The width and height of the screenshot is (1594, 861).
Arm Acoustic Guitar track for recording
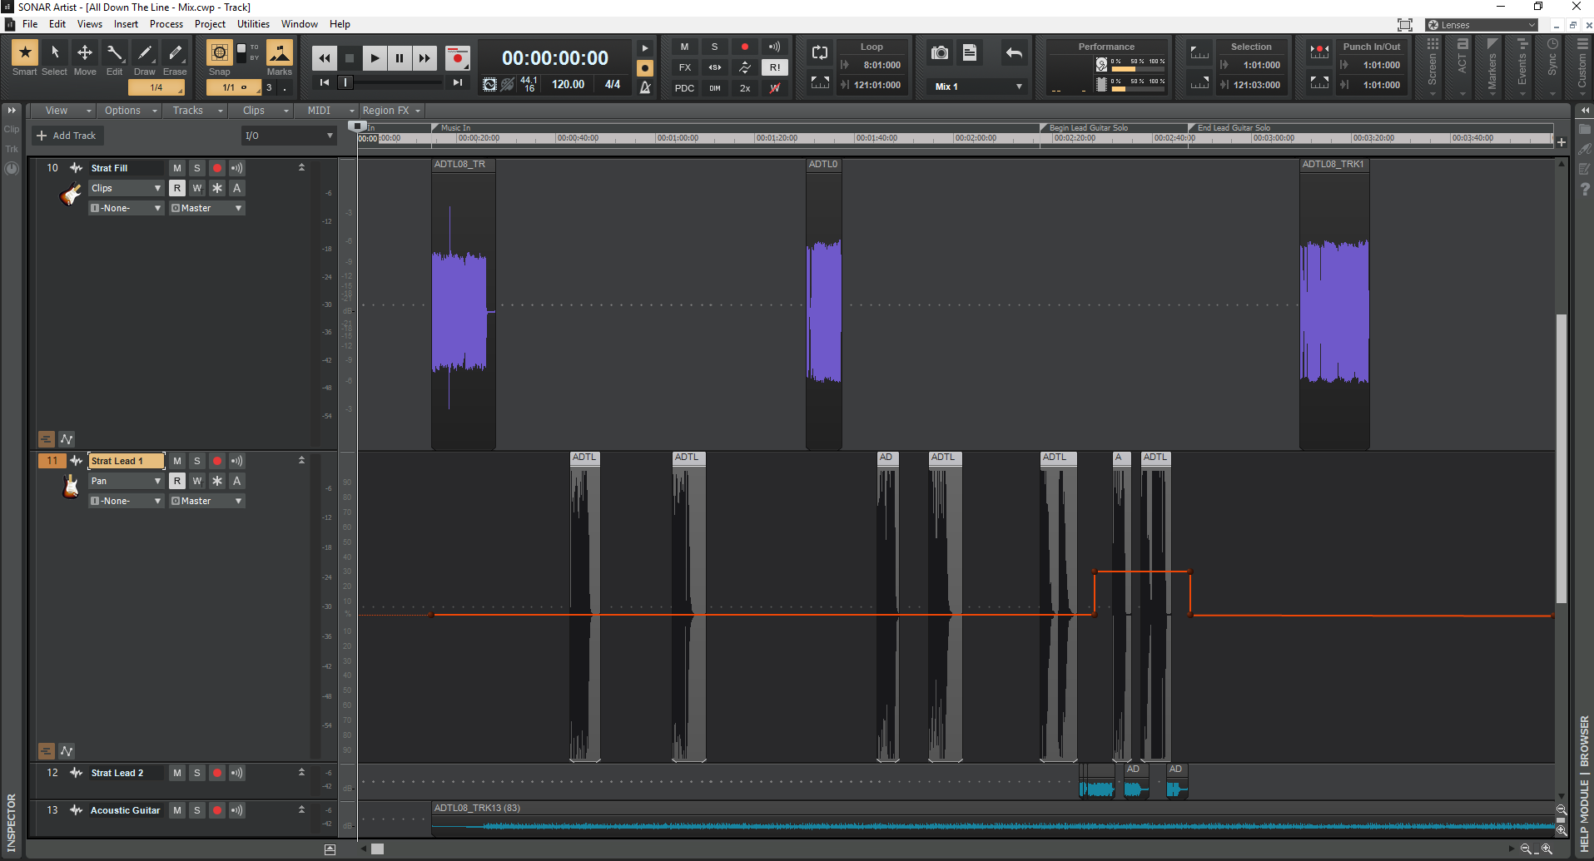point(217,810)
